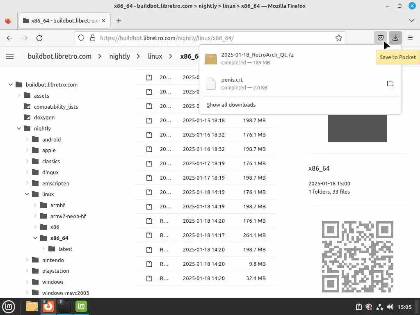The width and height of the screenshot is (420, 315).
Task: Click the 2025-01-15 18:18 date cell
Action: tap(204, 120)
